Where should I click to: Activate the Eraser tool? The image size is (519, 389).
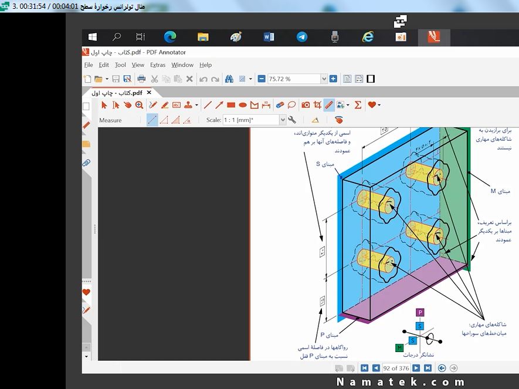coord(280,105)
